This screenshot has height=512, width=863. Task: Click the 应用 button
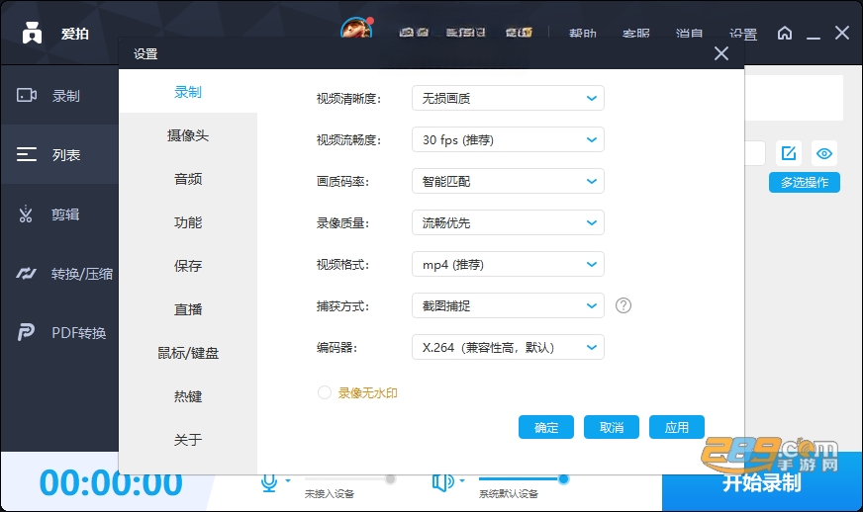pyautogui.click(x=676, y=427)
